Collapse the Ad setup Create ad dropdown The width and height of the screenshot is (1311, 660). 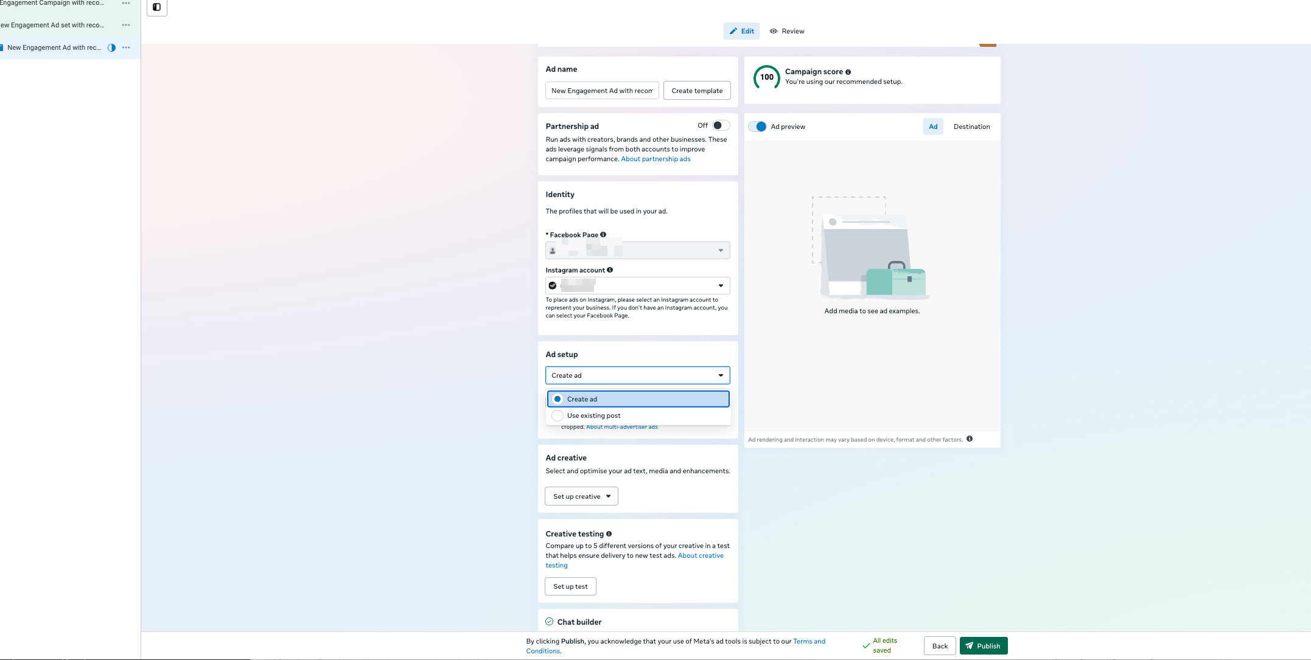(637, 375)
